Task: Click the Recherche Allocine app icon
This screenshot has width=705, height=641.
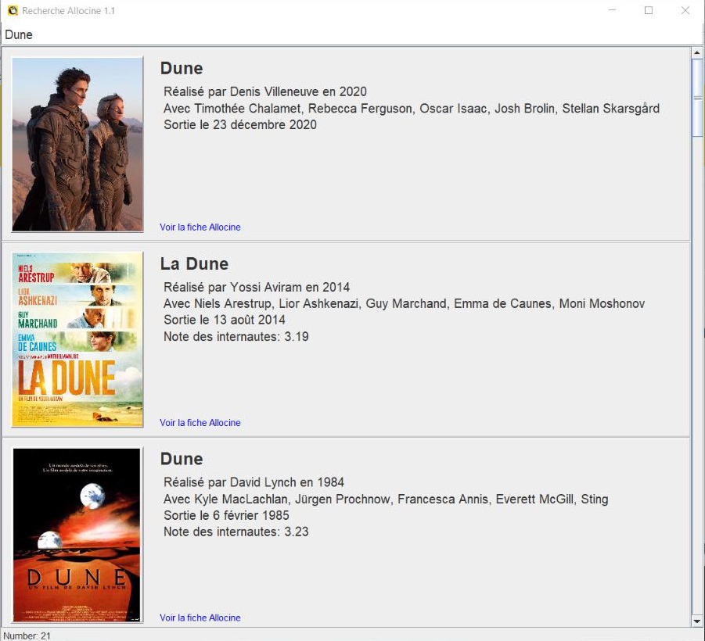Action: [x=13, y=10]
